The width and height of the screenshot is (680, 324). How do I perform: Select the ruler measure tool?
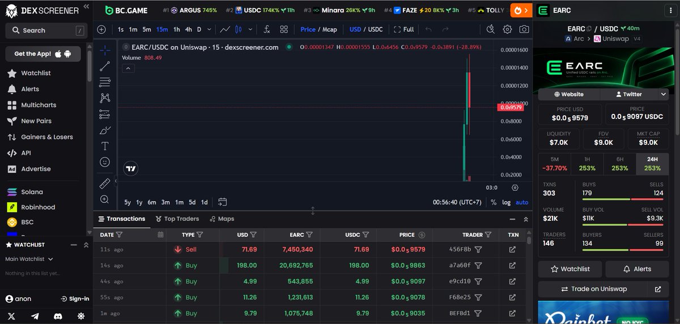coord(105,184)
